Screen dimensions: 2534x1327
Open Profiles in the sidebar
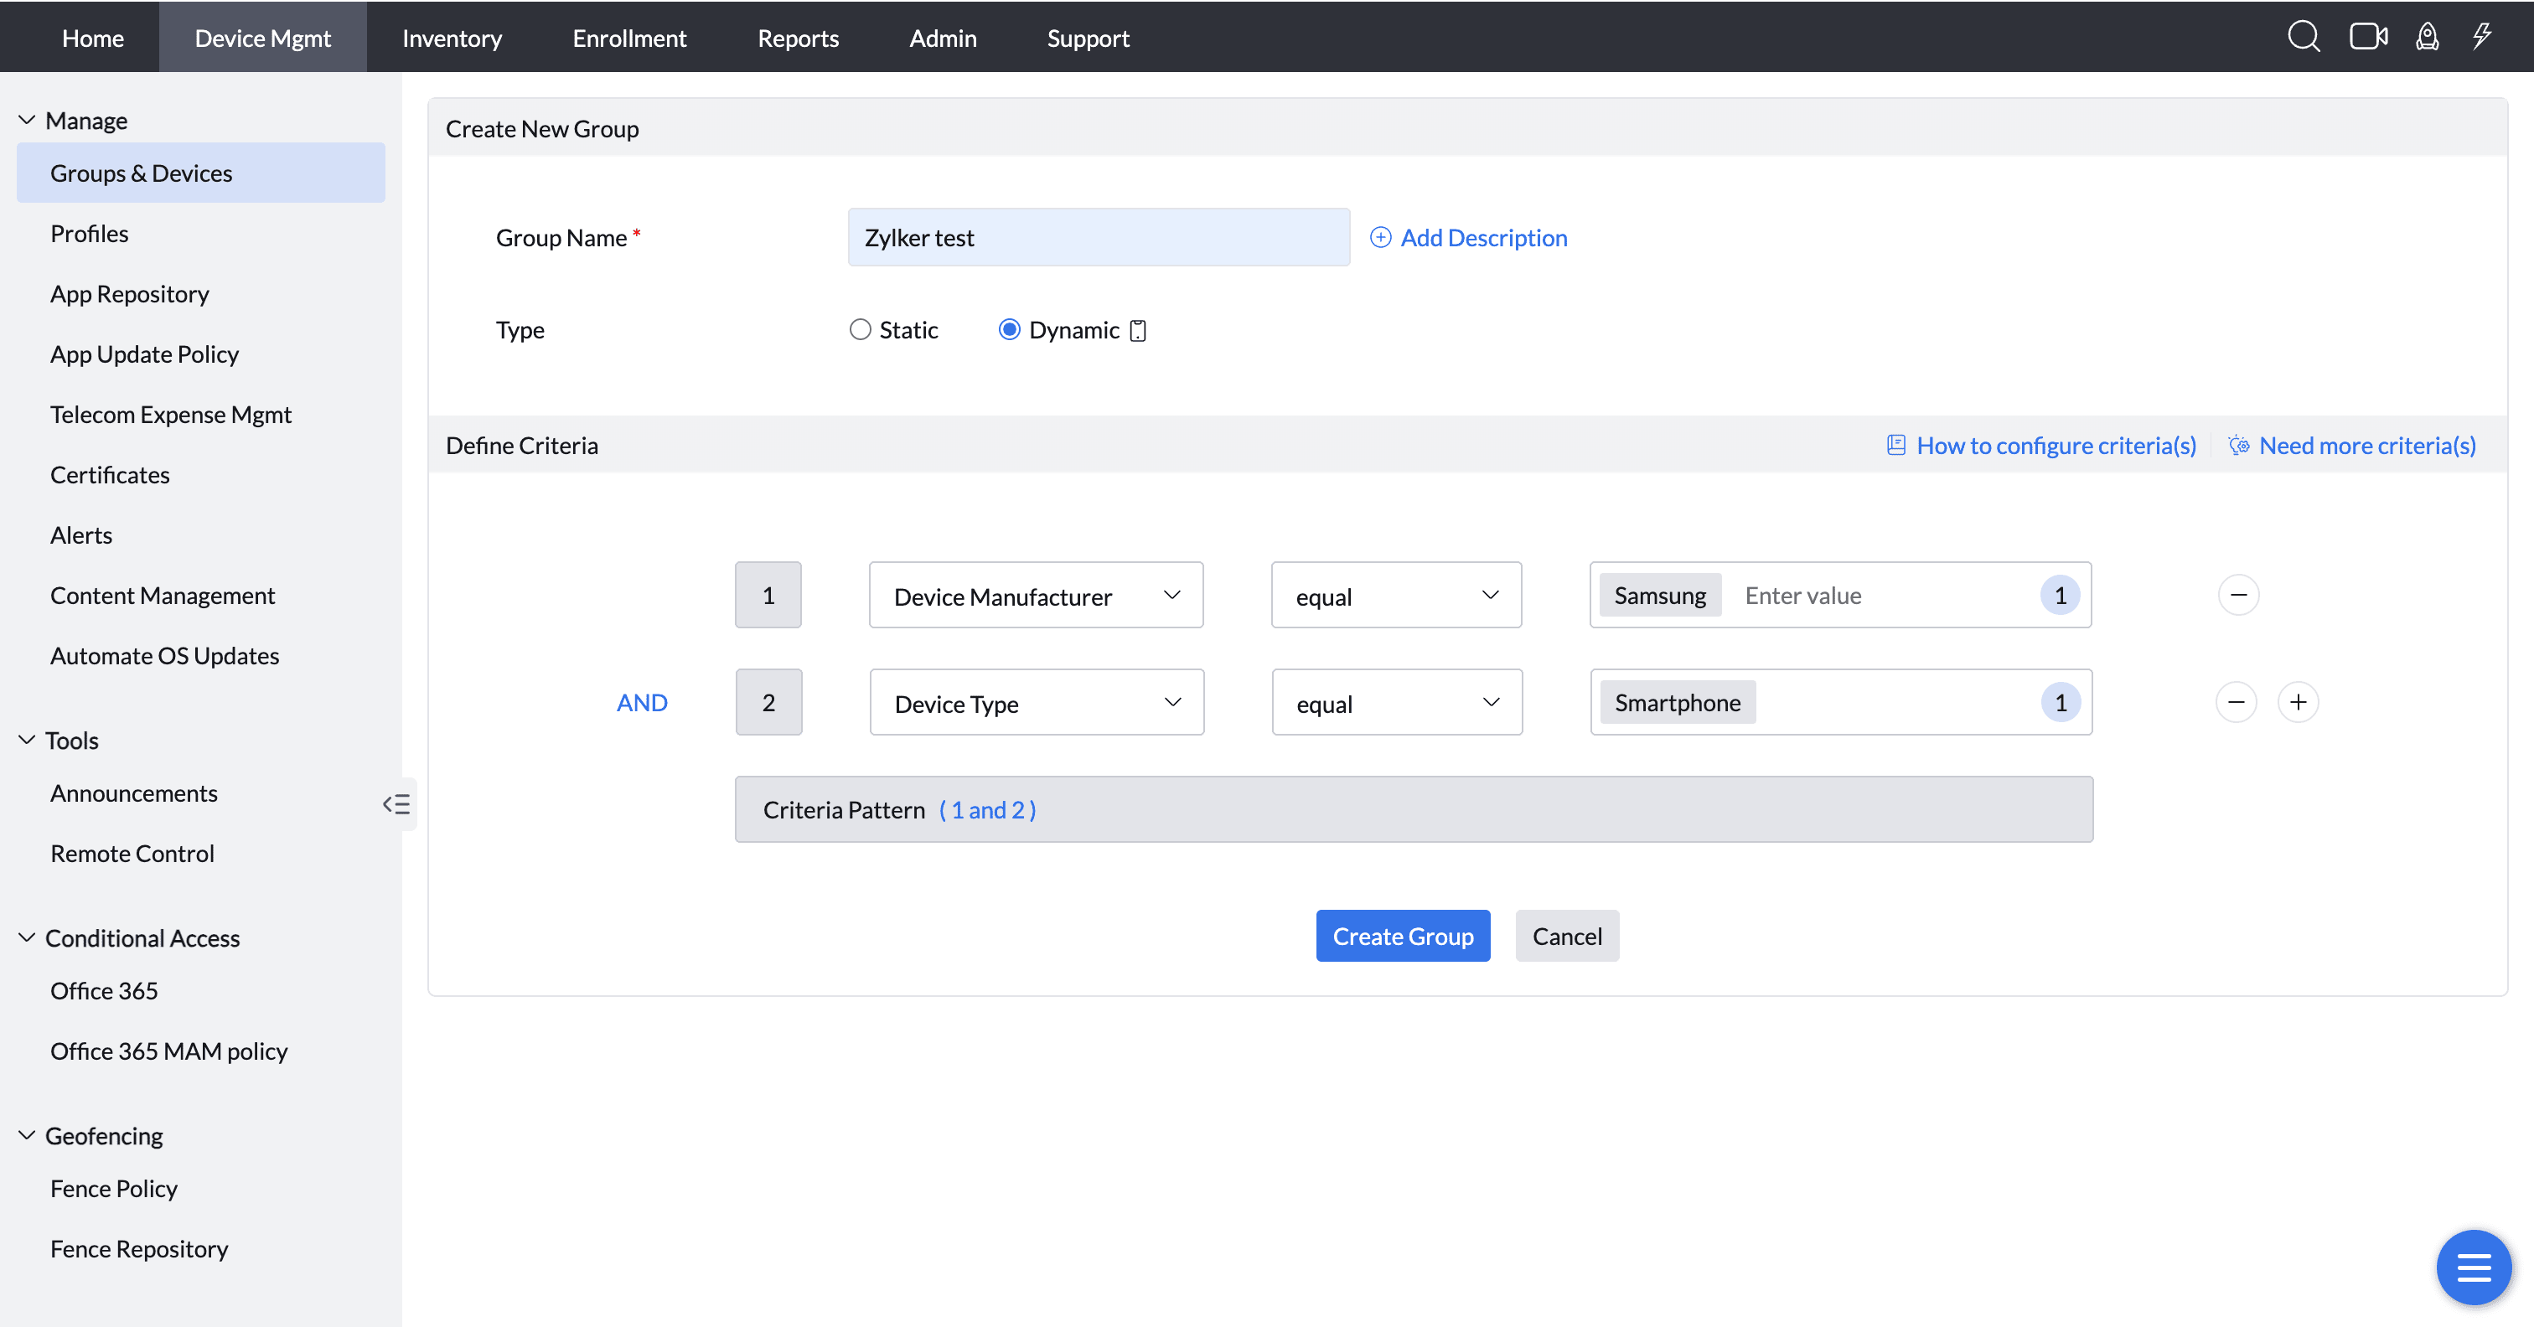tap(90, 233)
